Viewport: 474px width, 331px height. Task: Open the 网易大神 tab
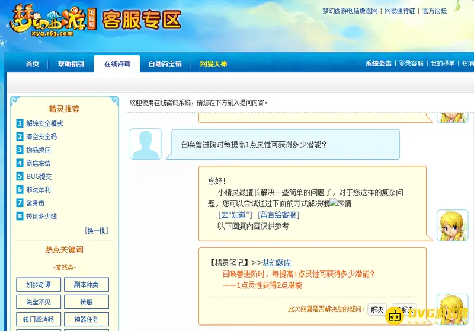pyautogui.click(x=213, y=64)
